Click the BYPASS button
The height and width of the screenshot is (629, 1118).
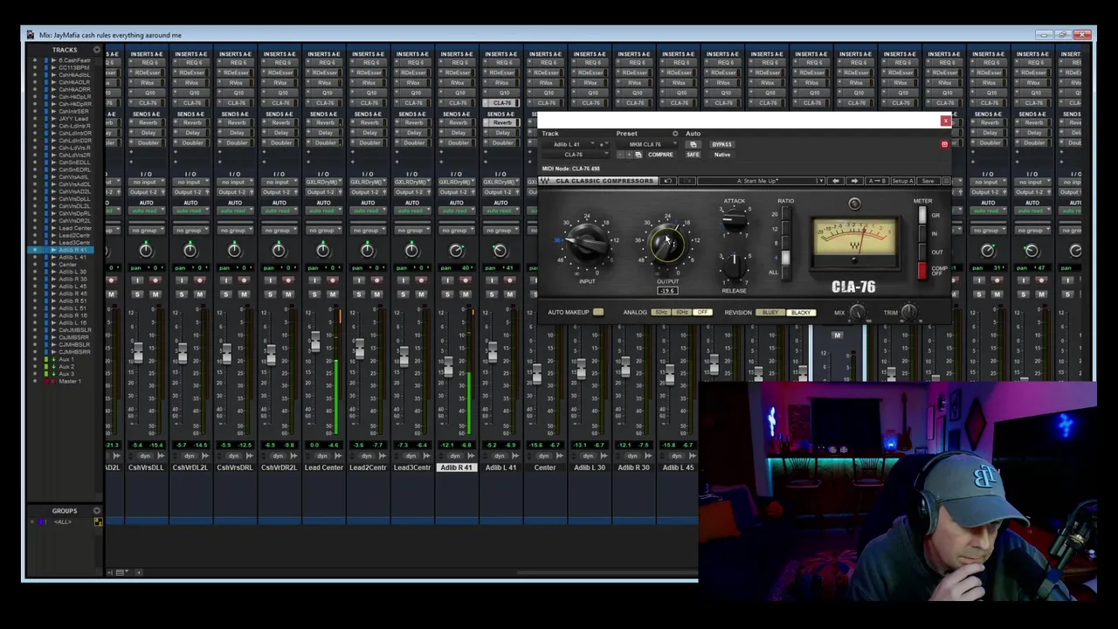(722, 144)
